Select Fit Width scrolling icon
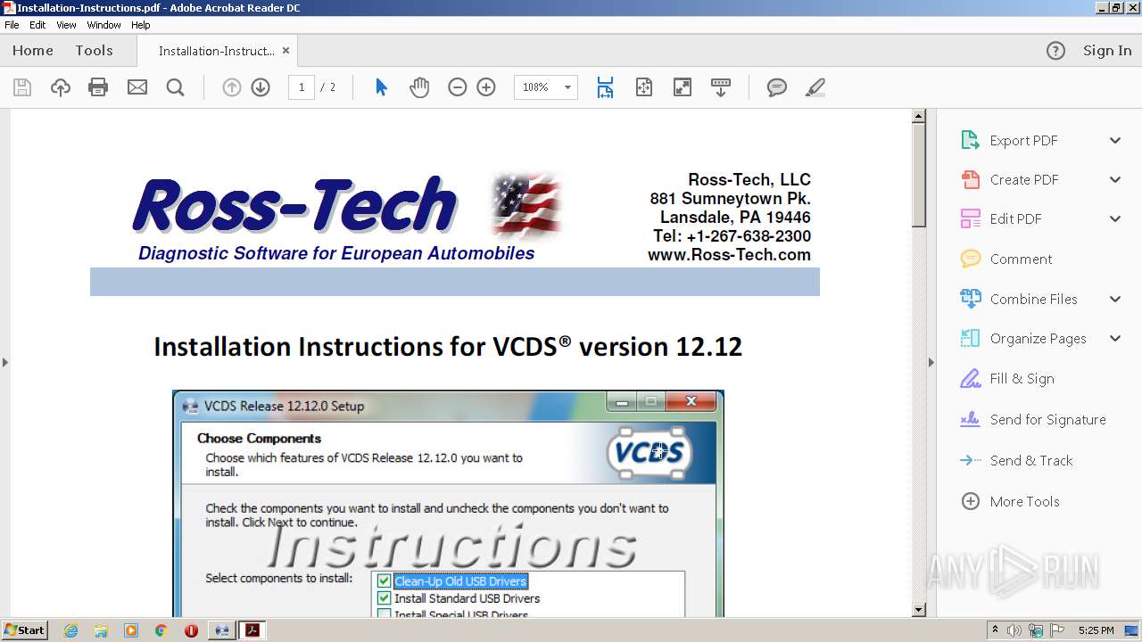The height and width of the screenshot is (642, 1142). pyautogui.click(x=606, y=87)
